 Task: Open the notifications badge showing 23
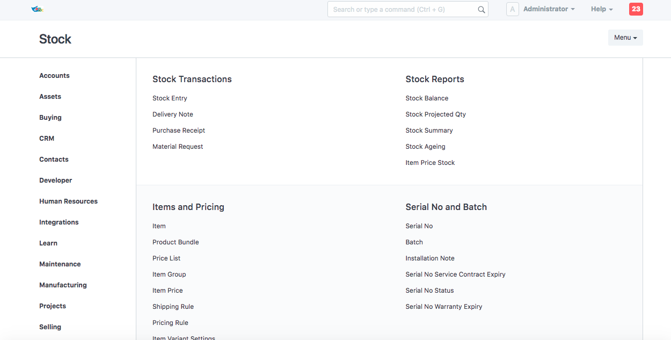(636, 9)
